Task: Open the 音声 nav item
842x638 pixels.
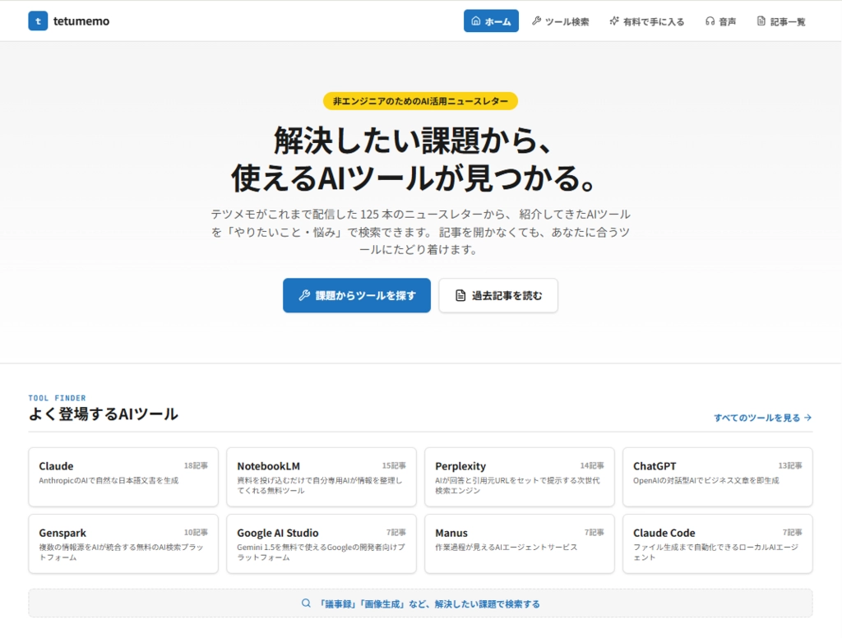Action: click(x=720, y=21)
